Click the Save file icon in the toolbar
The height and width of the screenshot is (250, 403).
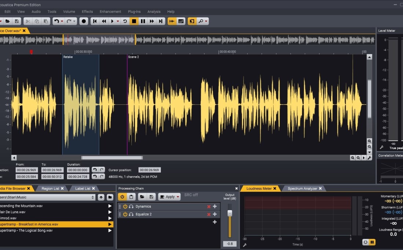tap(16, 21)
